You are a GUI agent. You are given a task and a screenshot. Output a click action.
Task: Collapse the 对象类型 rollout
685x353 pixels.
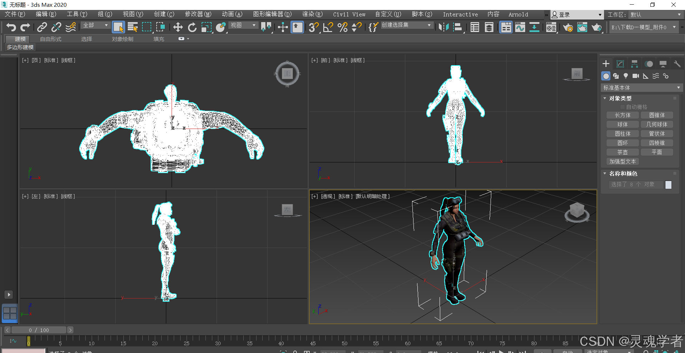pos(620,98)
